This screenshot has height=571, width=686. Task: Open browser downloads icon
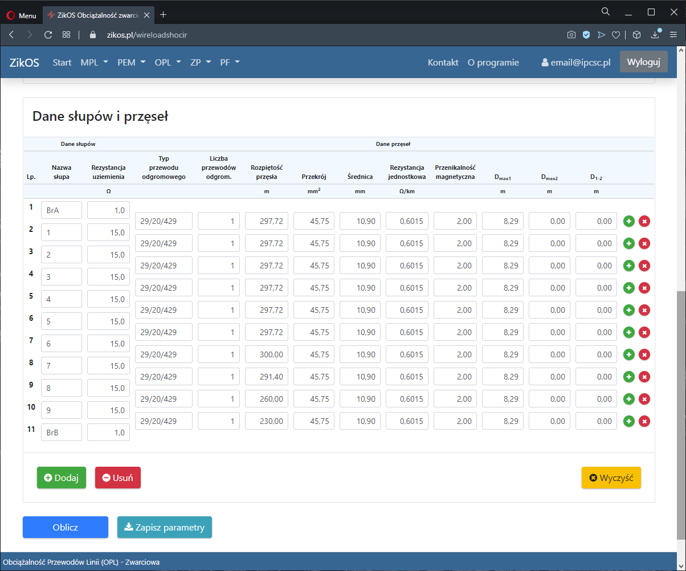[x=655, y=35]
